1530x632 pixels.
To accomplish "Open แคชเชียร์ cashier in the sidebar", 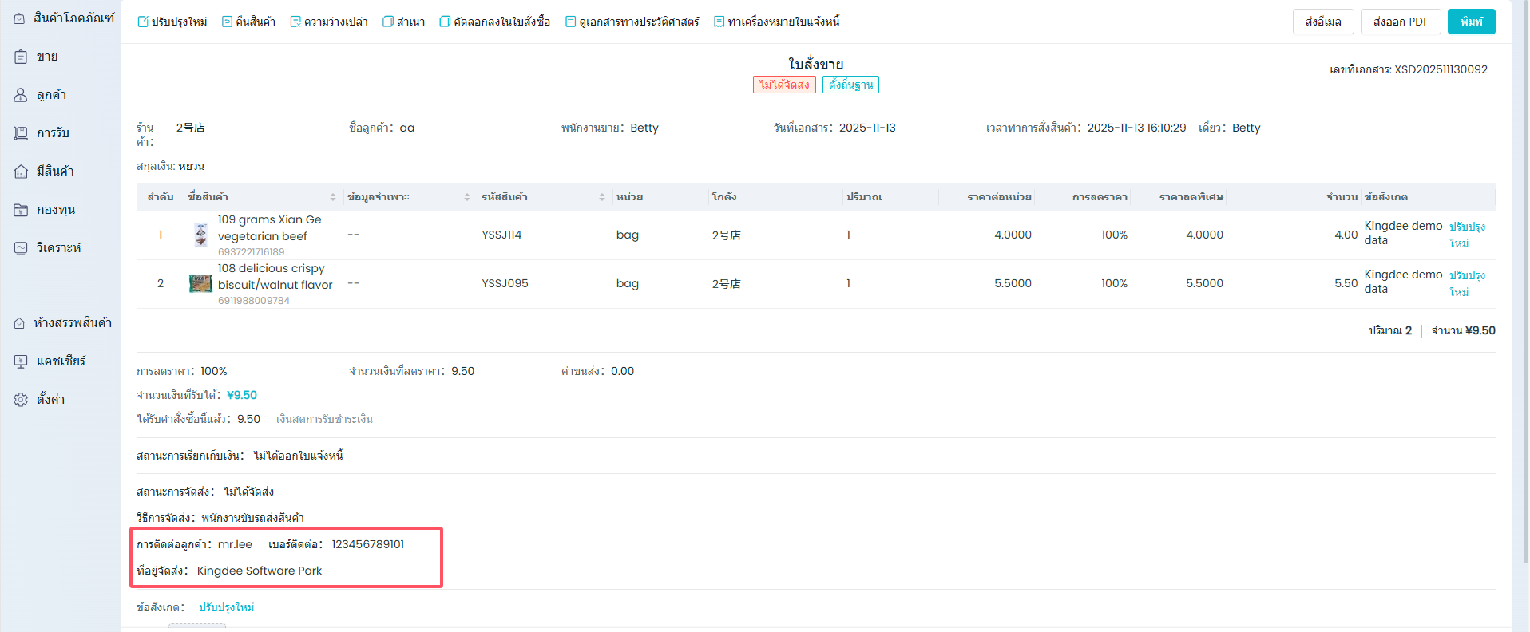I will click(x=22, y=361).
